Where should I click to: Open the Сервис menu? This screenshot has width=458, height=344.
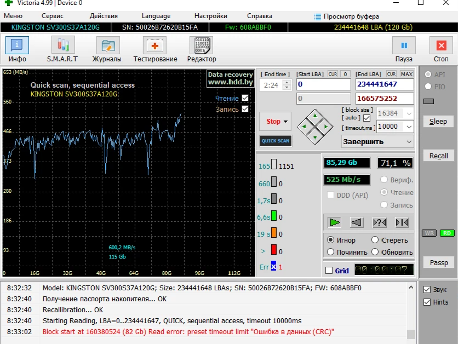point(52,16)
